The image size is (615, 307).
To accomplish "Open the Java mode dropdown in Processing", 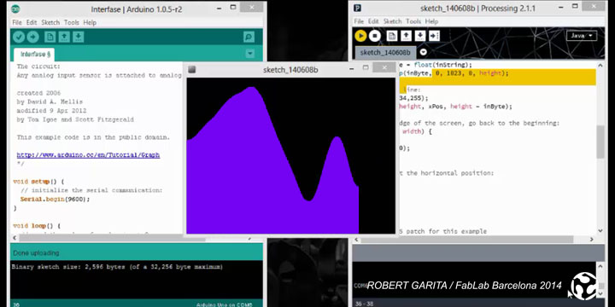I will [x=582, y=36].
